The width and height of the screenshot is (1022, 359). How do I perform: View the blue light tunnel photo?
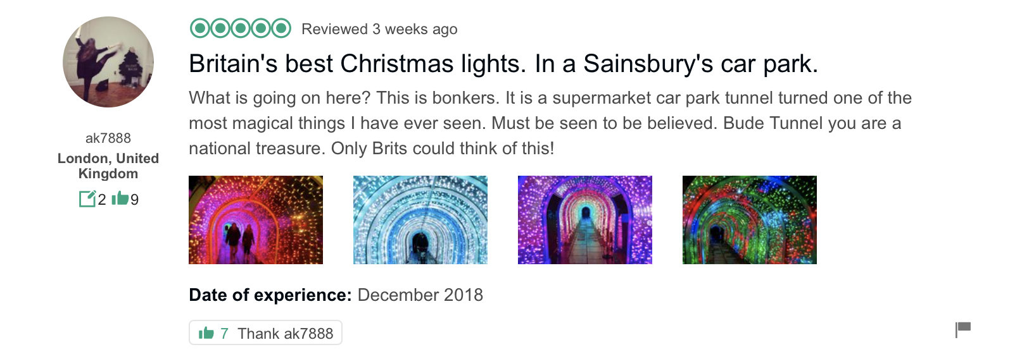(420, 220)
